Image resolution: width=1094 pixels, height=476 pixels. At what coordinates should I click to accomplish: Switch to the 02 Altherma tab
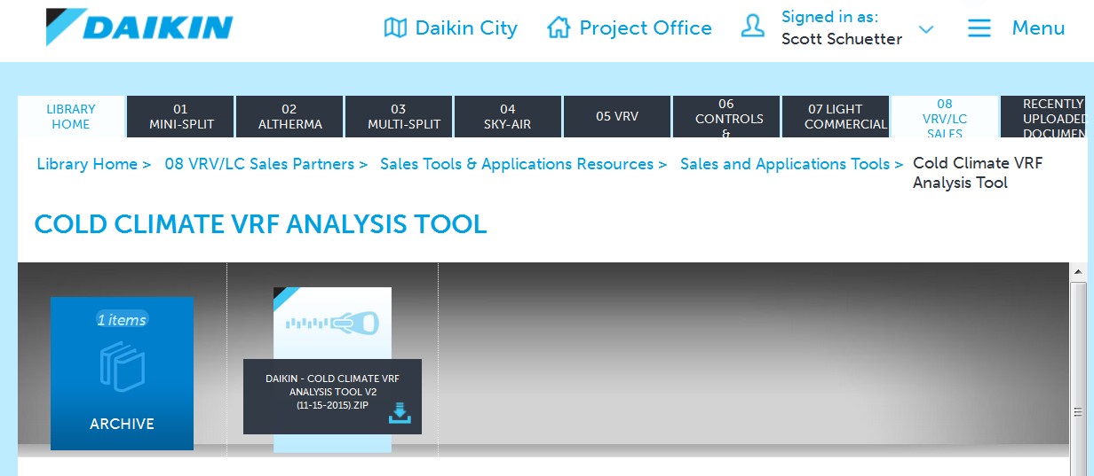coord(290,117)
